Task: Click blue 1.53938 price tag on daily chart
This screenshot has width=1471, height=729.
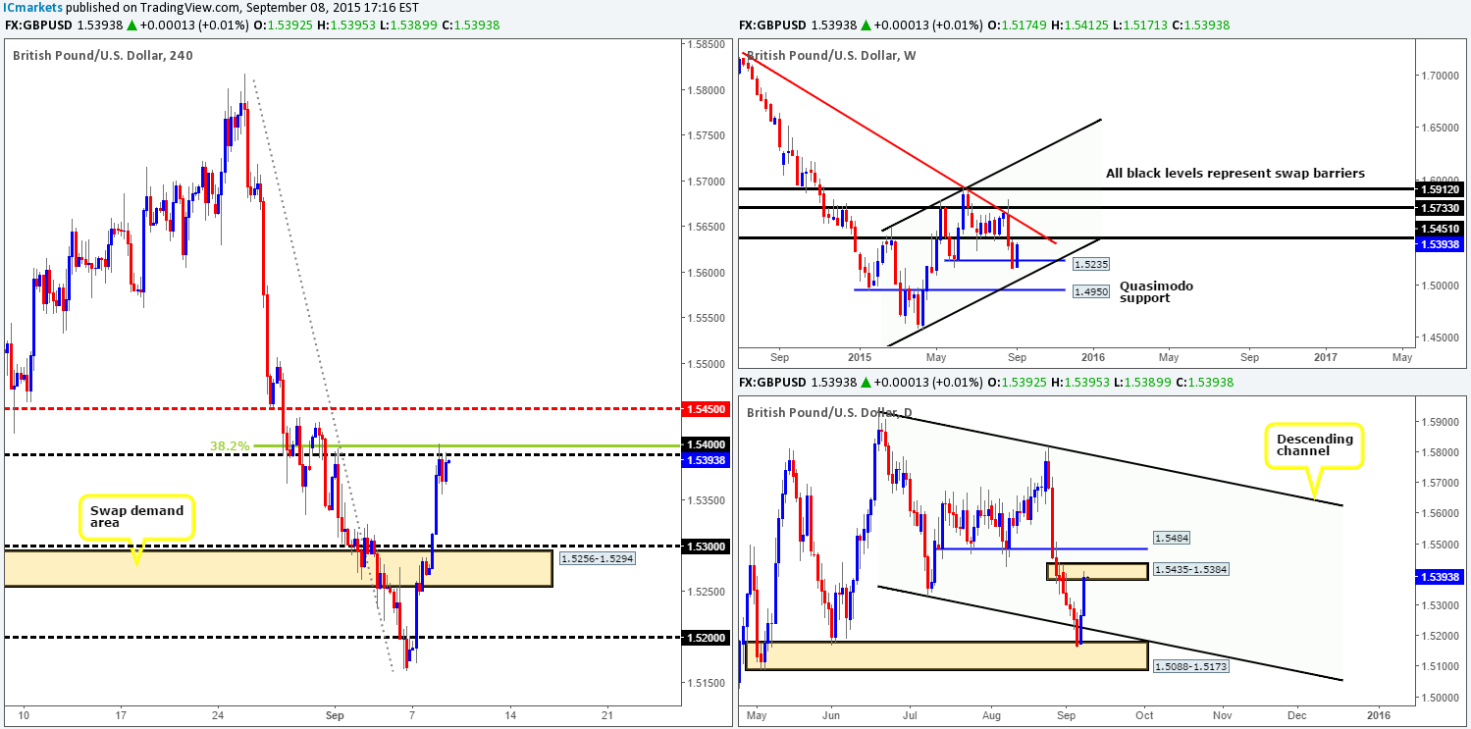Action: pos(1438,577)
